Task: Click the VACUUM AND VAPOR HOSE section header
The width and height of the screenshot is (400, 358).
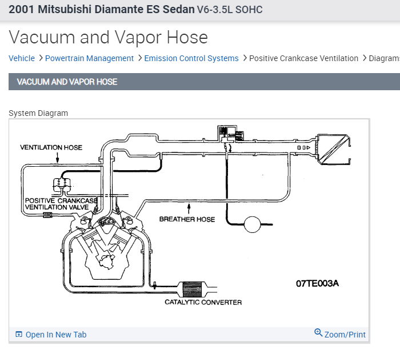Action: [x=205, y=82]
